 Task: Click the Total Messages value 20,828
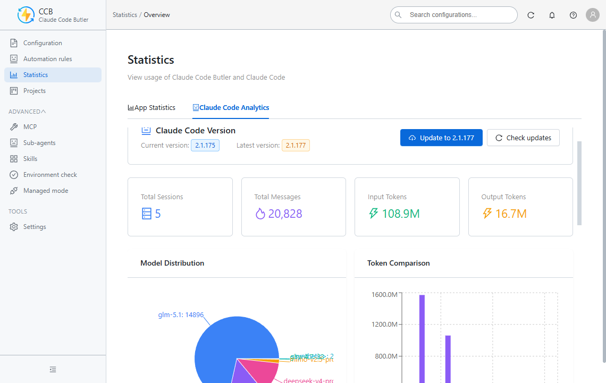[285, 214]
